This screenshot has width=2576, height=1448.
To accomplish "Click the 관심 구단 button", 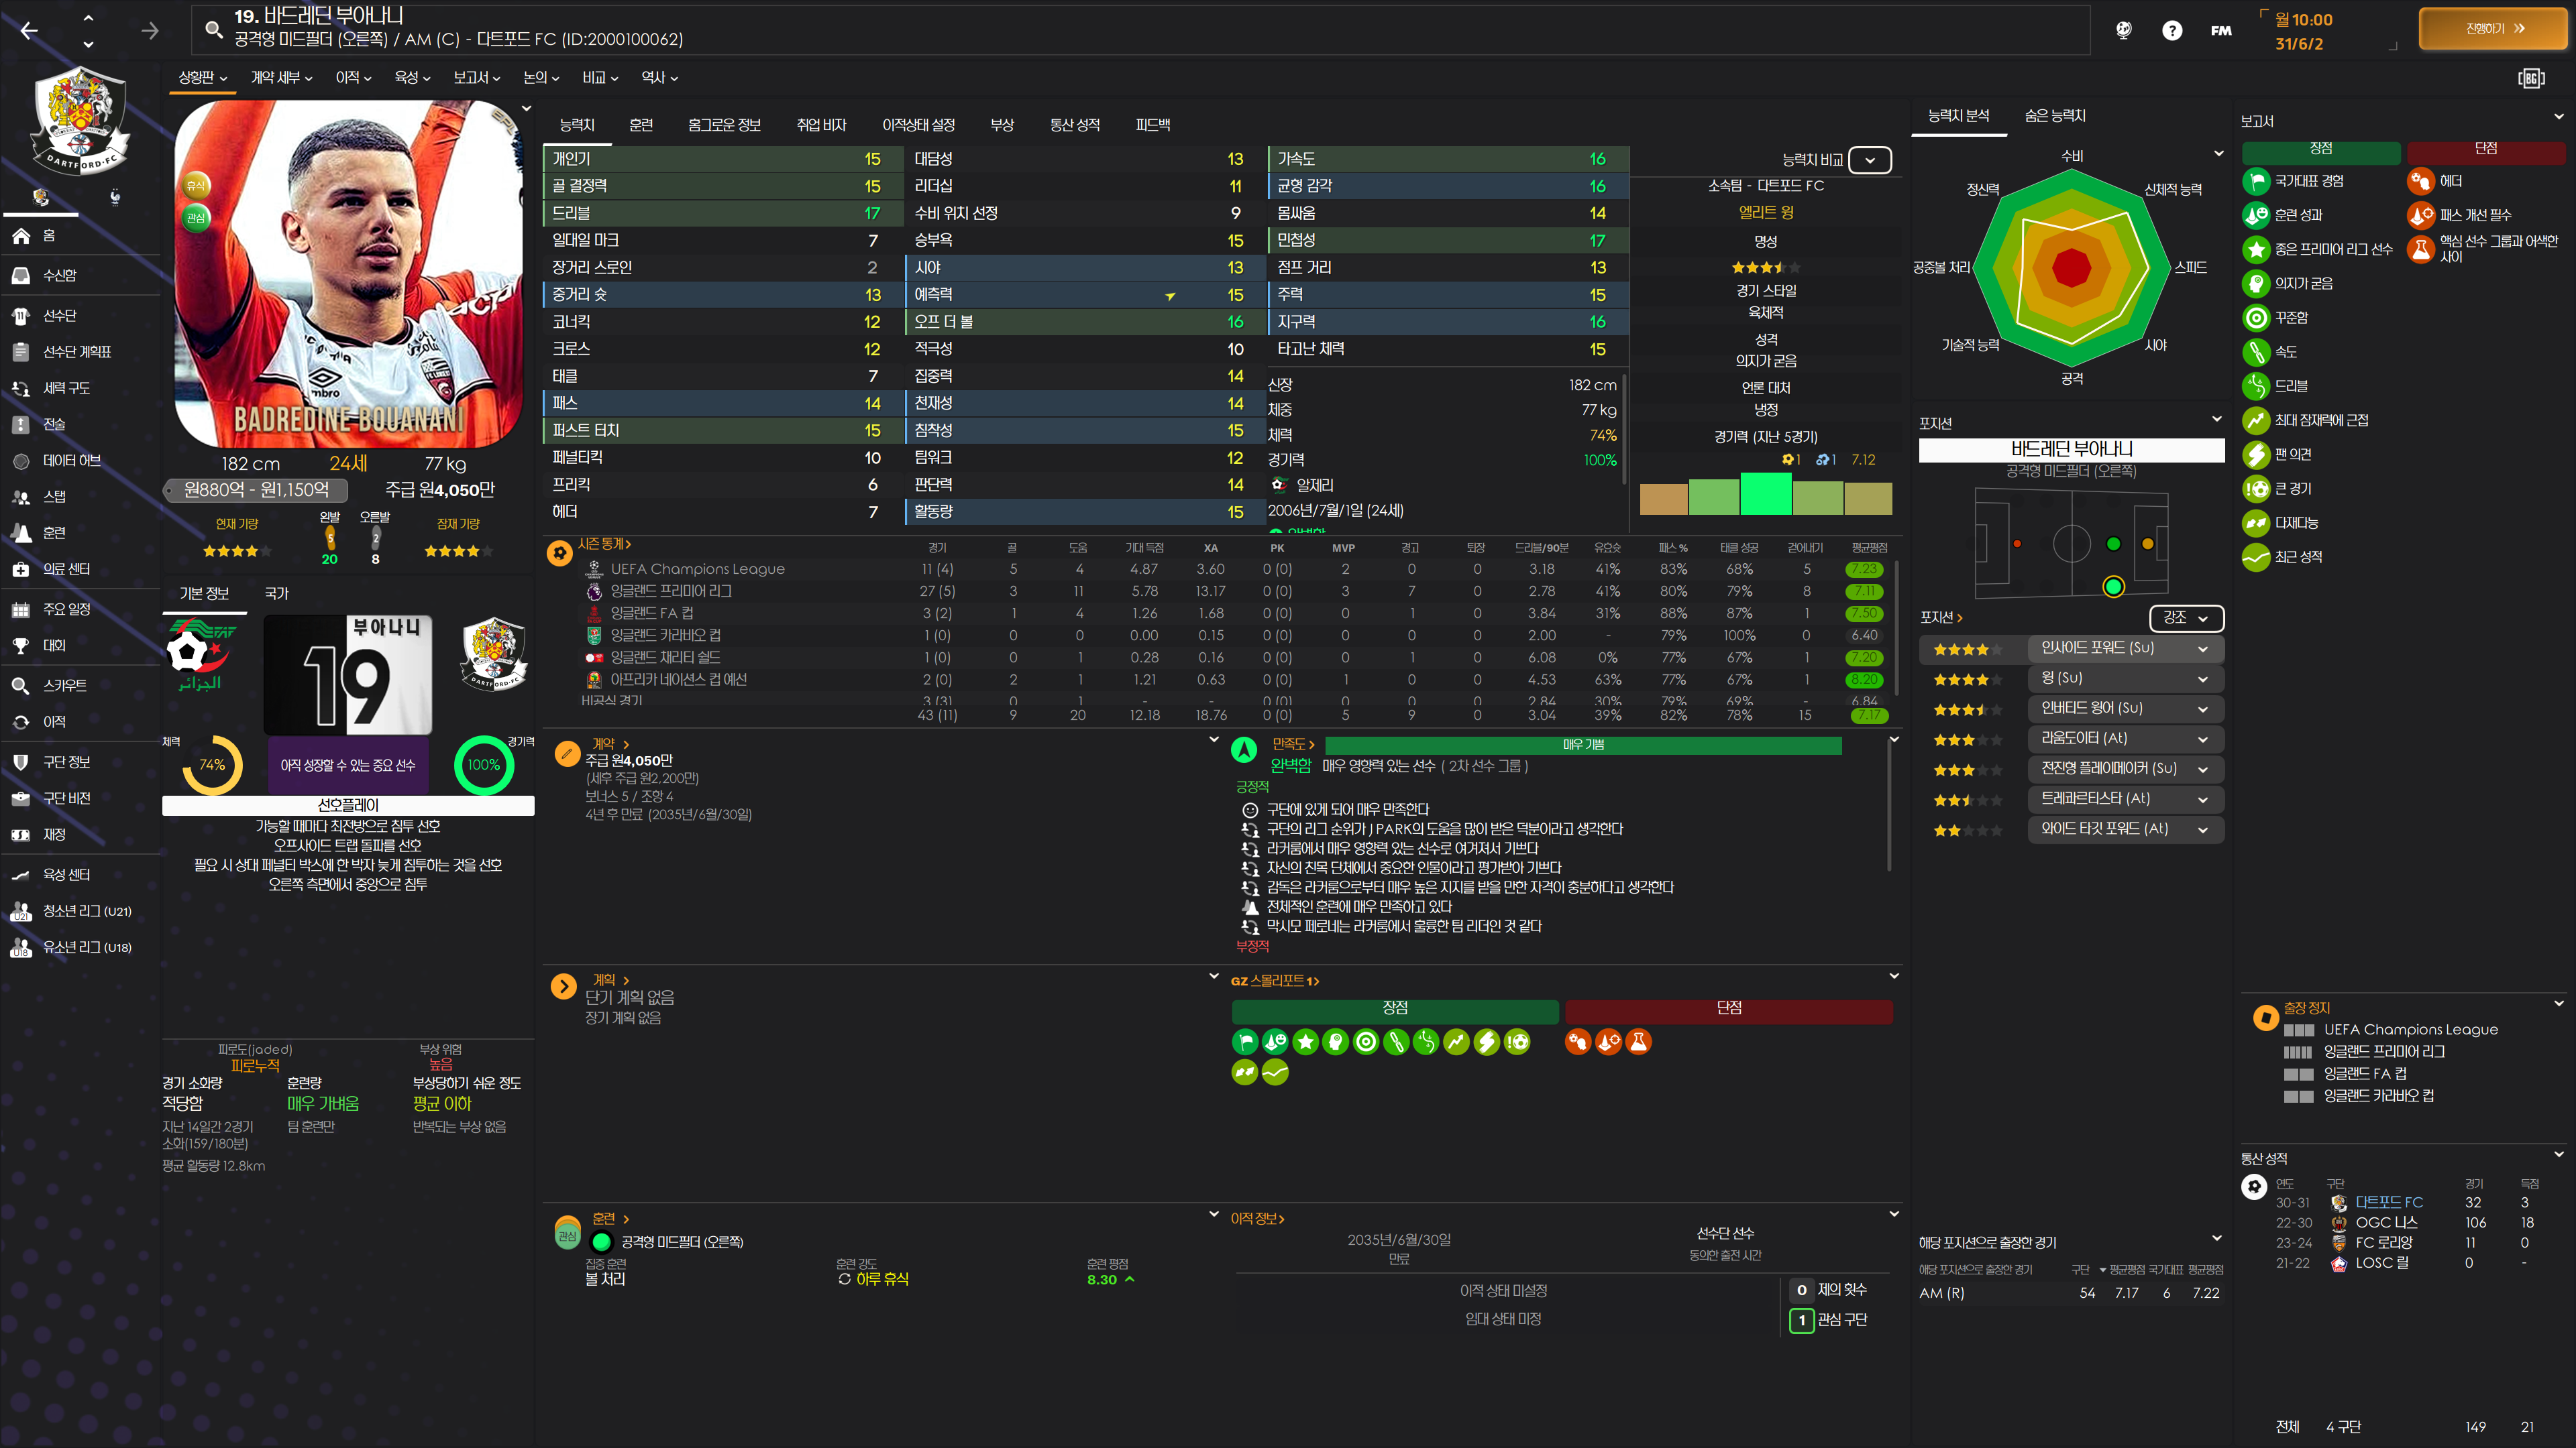I will [x=1829, y=1320].
